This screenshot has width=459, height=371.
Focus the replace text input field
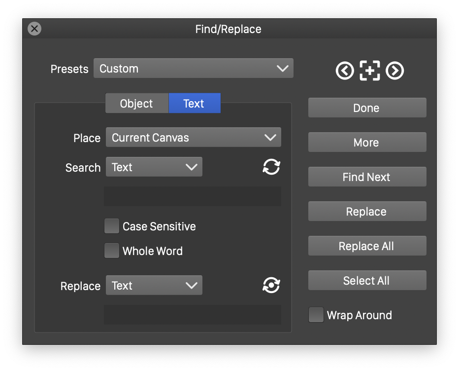click(192, 315)
